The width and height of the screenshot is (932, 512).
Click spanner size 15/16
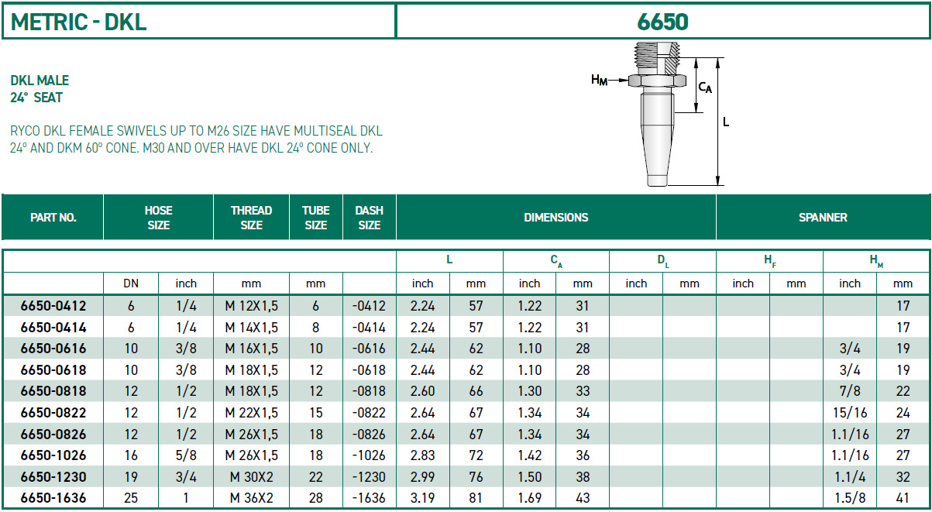coord(850,413)
